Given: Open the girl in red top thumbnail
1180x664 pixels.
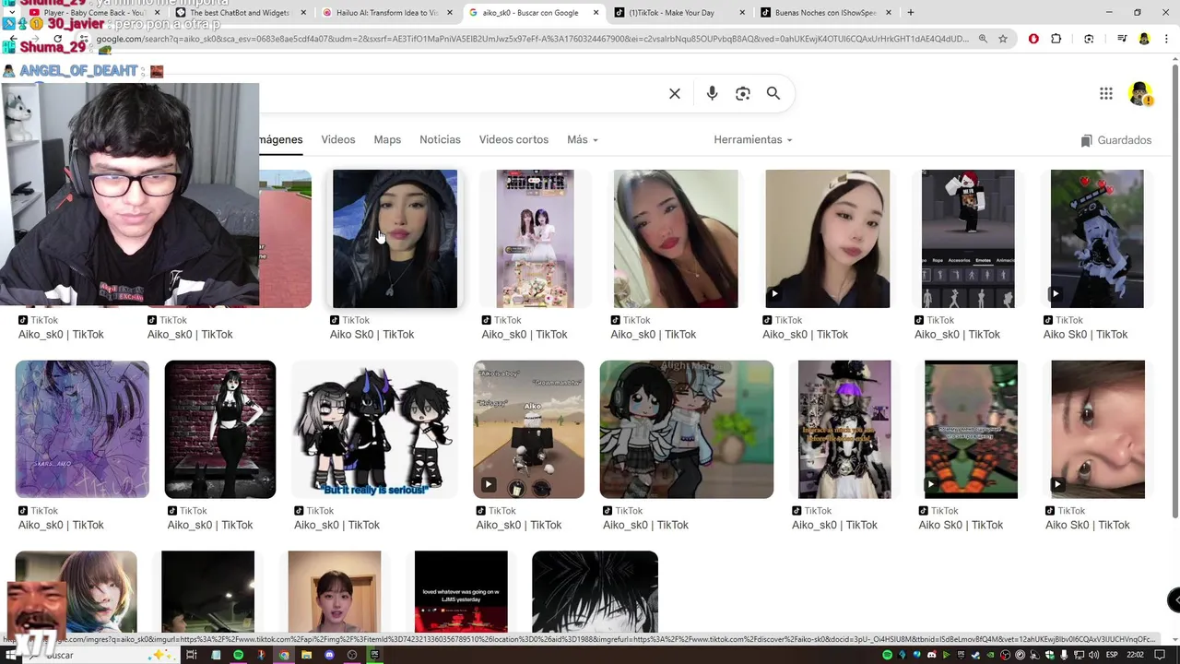Looking at the screenshot, I should coord(676,239).
